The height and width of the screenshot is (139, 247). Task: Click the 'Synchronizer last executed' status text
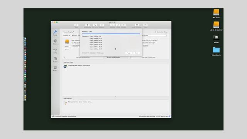click(x=153, y=117)
